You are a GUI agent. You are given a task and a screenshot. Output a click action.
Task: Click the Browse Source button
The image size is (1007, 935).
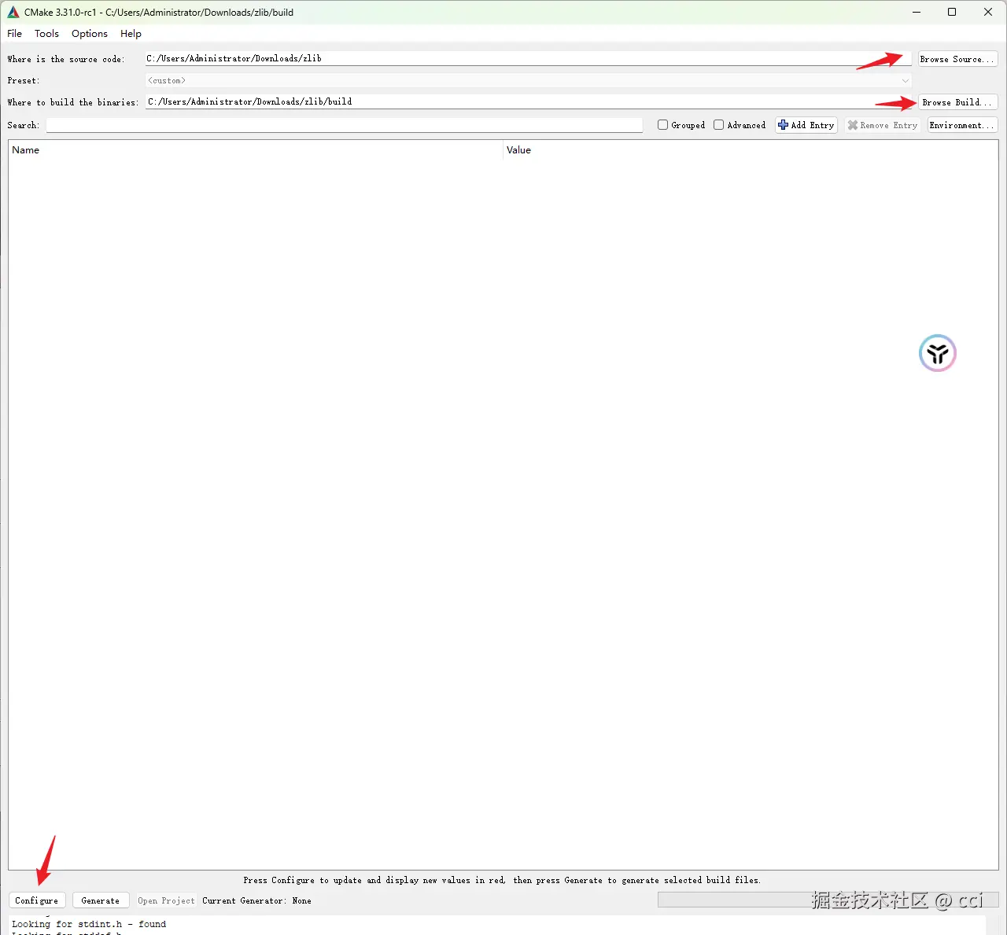957,59
